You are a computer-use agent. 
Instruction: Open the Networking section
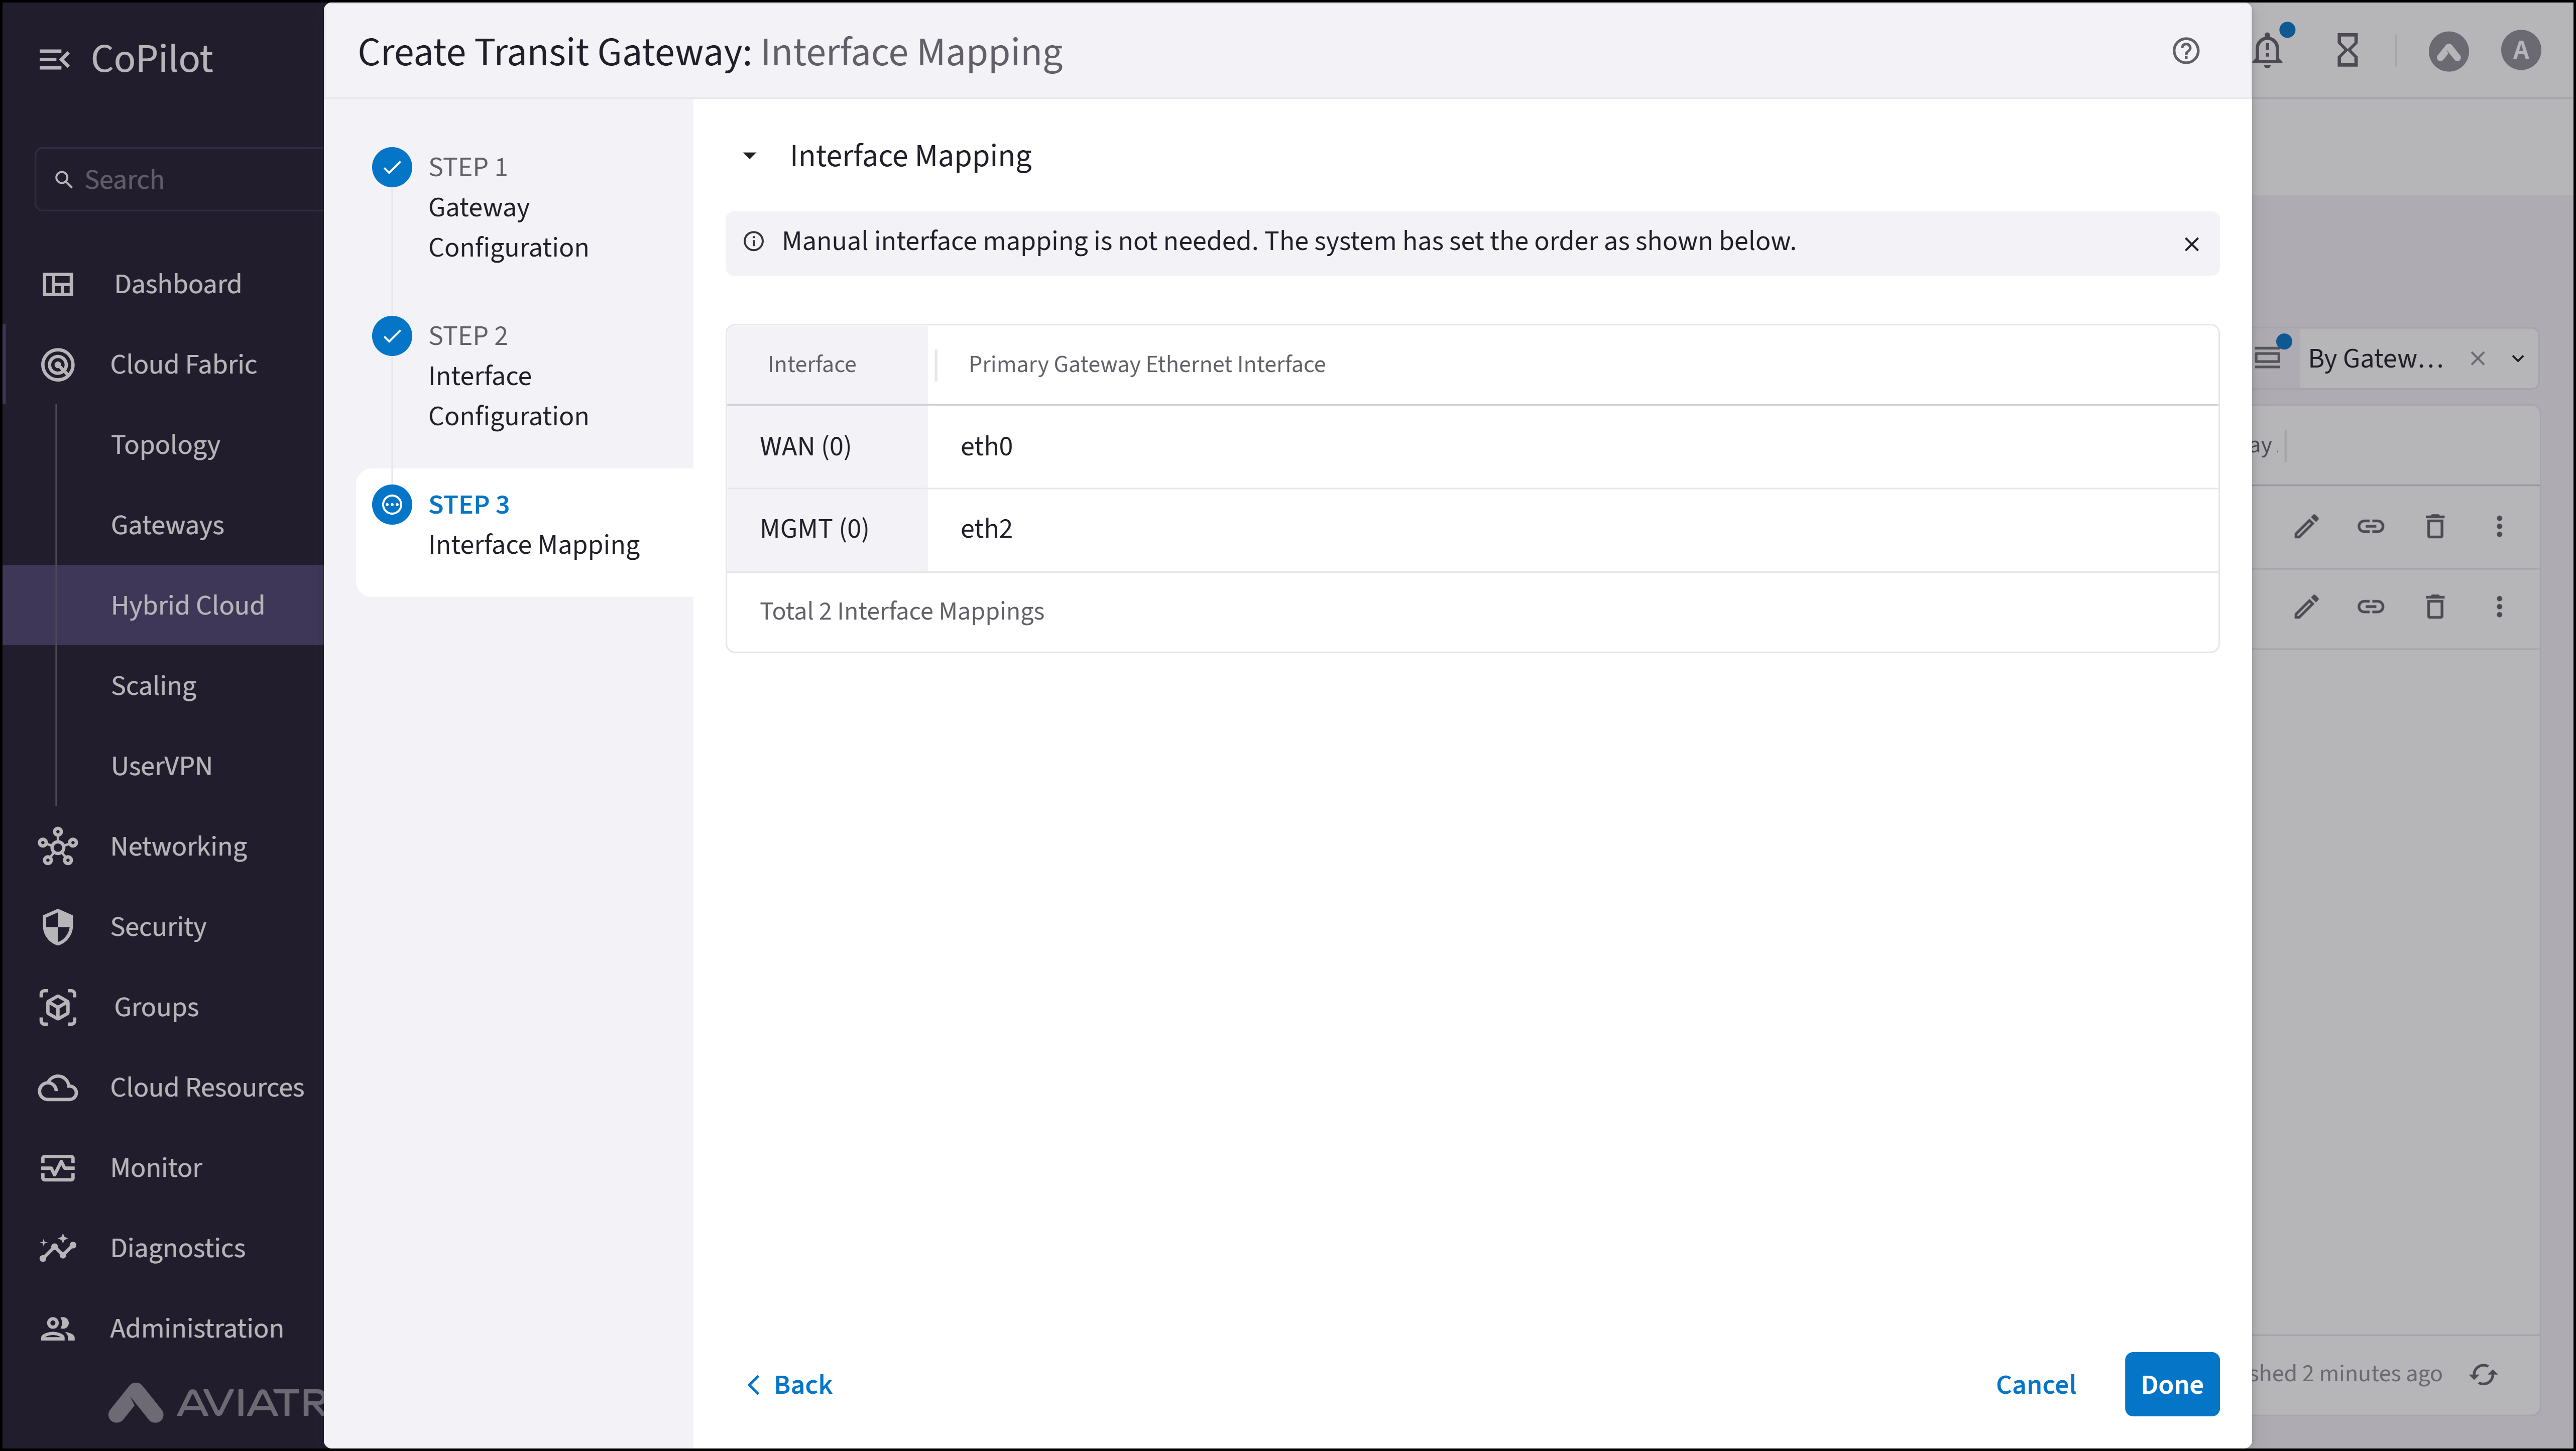[x=178, y=846]
